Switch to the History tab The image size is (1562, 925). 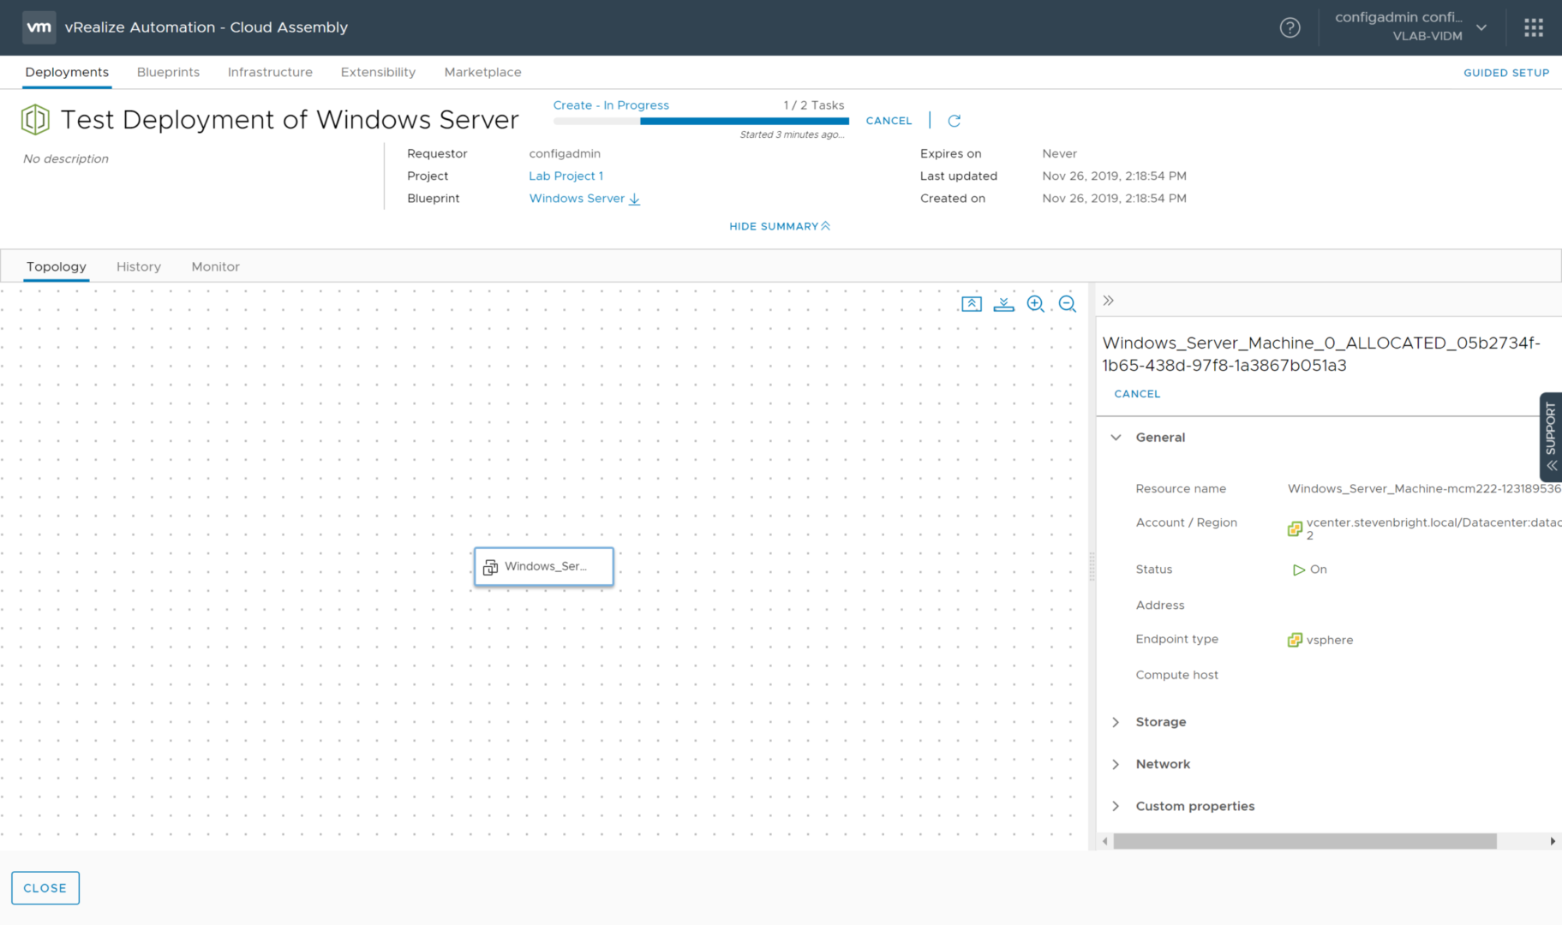click(139, 266)
